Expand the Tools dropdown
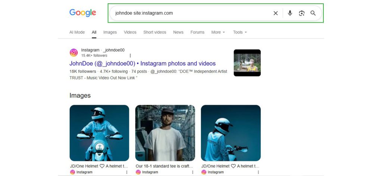Screen dimensions: 382x176 240,32
